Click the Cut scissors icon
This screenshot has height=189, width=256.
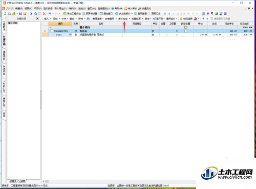[31, 13]
